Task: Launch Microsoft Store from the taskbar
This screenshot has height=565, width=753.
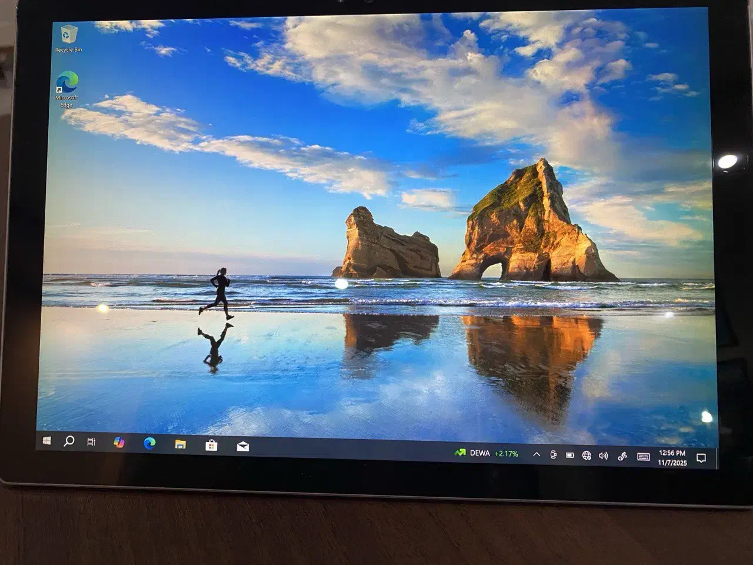Action: pyautogui.click(x=211, y=446)
